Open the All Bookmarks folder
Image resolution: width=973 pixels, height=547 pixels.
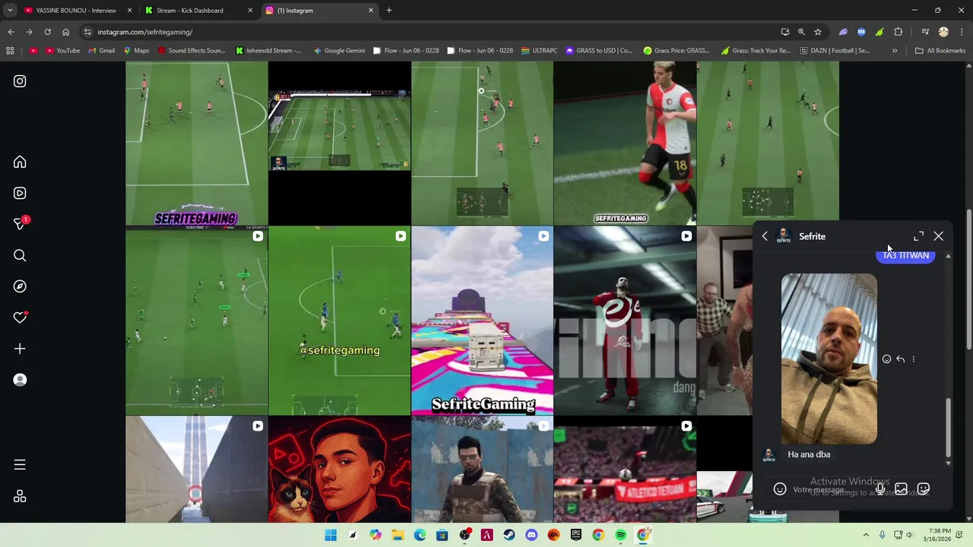(x=940, y=51)
